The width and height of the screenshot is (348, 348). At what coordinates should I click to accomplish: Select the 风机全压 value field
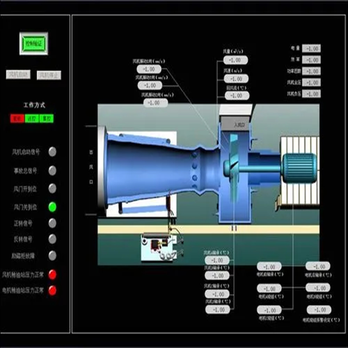(311, 82)
